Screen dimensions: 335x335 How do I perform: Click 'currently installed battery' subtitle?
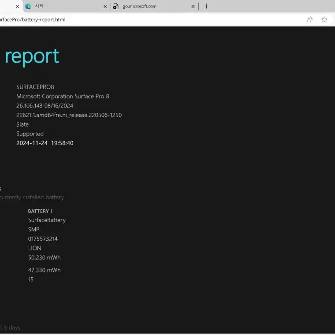pyautogui.click(x=32, y=197)
